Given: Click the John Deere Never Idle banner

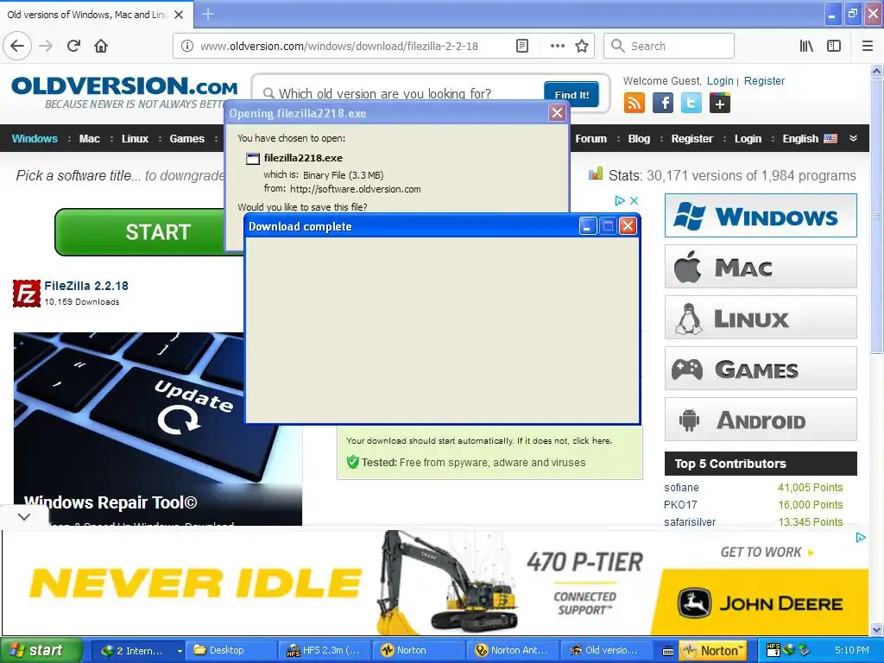Looking at the screenshot, I should (434, 583).
